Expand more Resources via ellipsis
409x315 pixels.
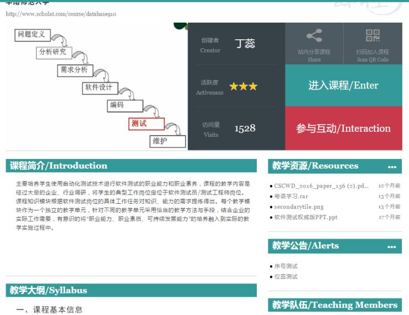pos(392,167)
